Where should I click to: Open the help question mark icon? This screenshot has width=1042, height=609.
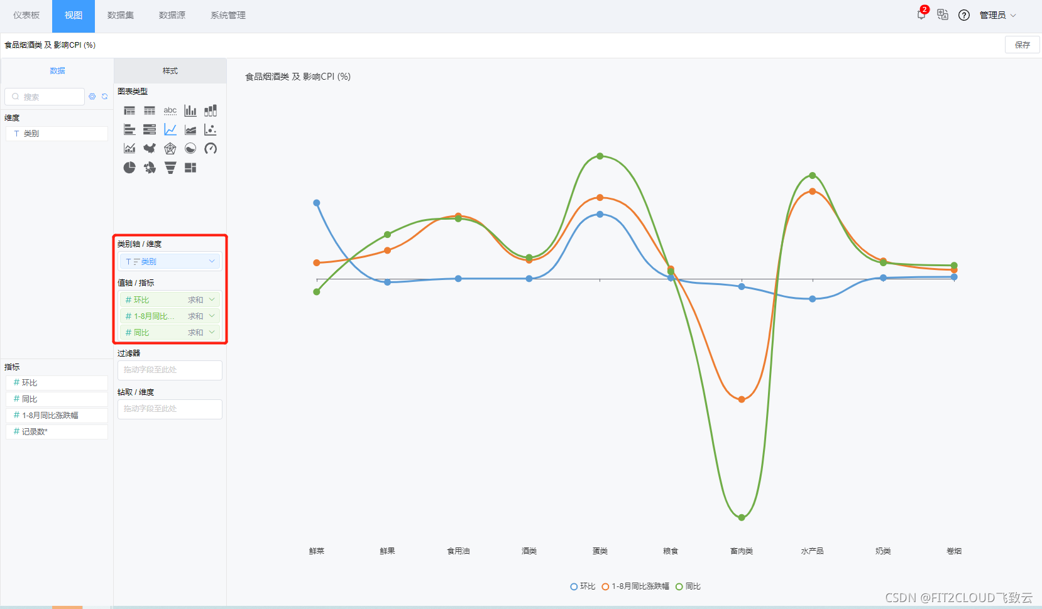tap(964, 15)
